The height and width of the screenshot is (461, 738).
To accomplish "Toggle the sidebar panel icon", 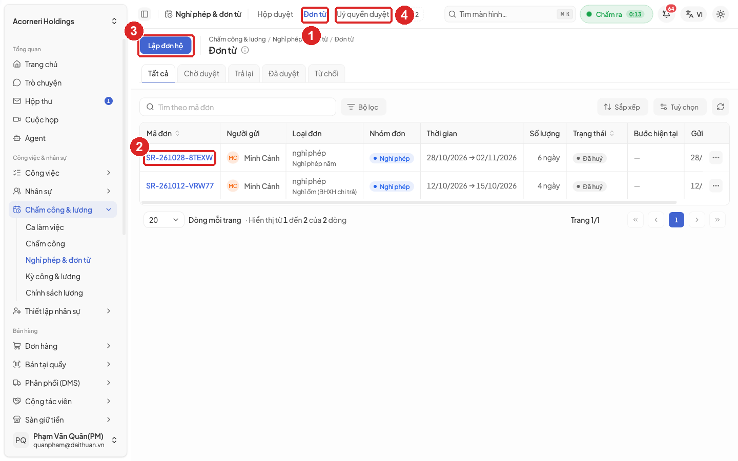I will 145,14.
